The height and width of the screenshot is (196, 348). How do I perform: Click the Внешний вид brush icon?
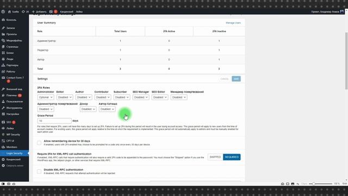pos(3,89)
